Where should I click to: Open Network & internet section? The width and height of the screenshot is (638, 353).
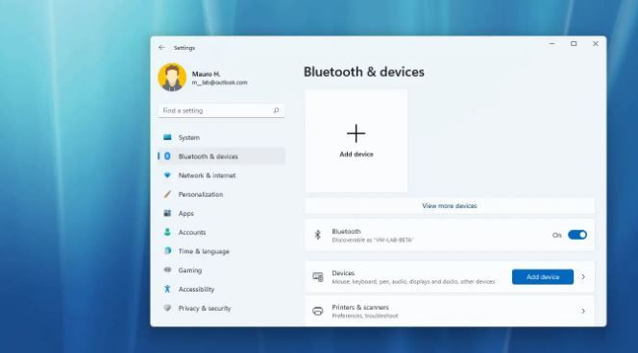point(222,176)
